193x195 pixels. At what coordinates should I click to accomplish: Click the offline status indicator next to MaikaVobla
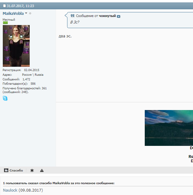point(30,13)
